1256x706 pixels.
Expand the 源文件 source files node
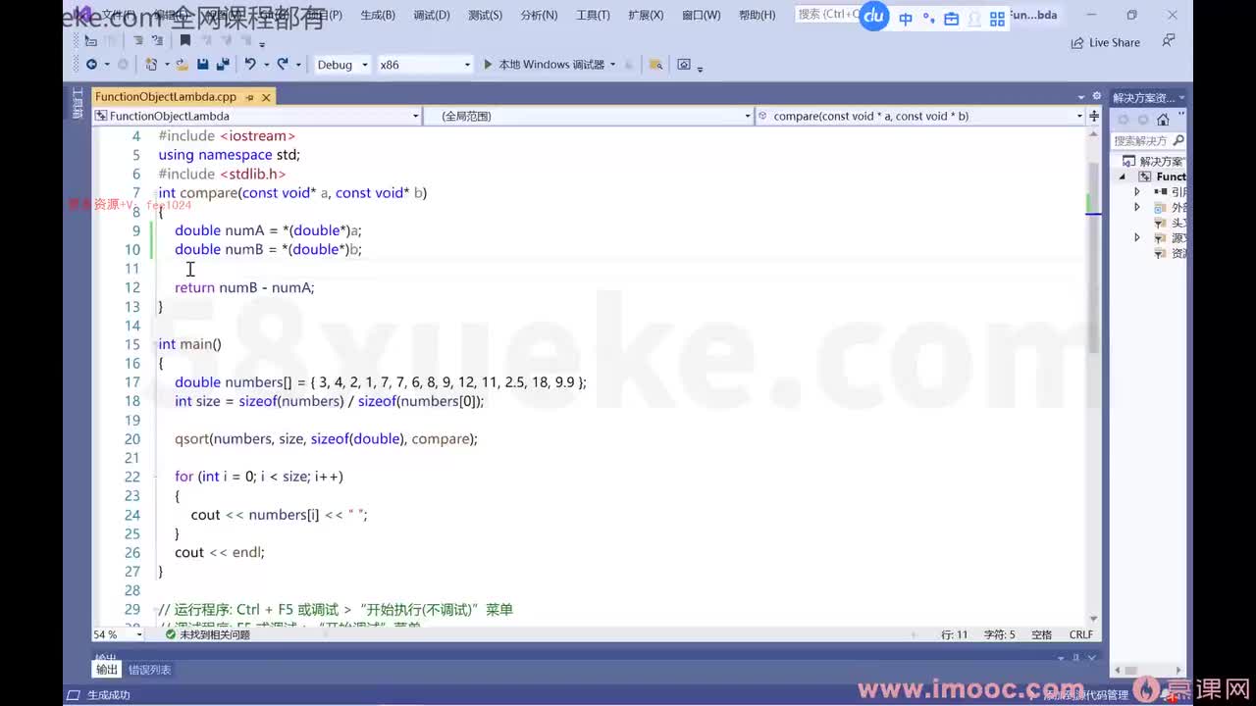(1137, 238)
